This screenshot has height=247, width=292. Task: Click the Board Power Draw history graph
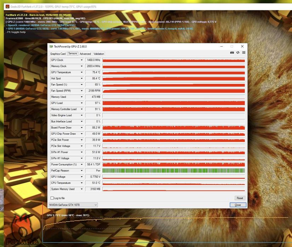pyautogui.click(x=173, y=128)
